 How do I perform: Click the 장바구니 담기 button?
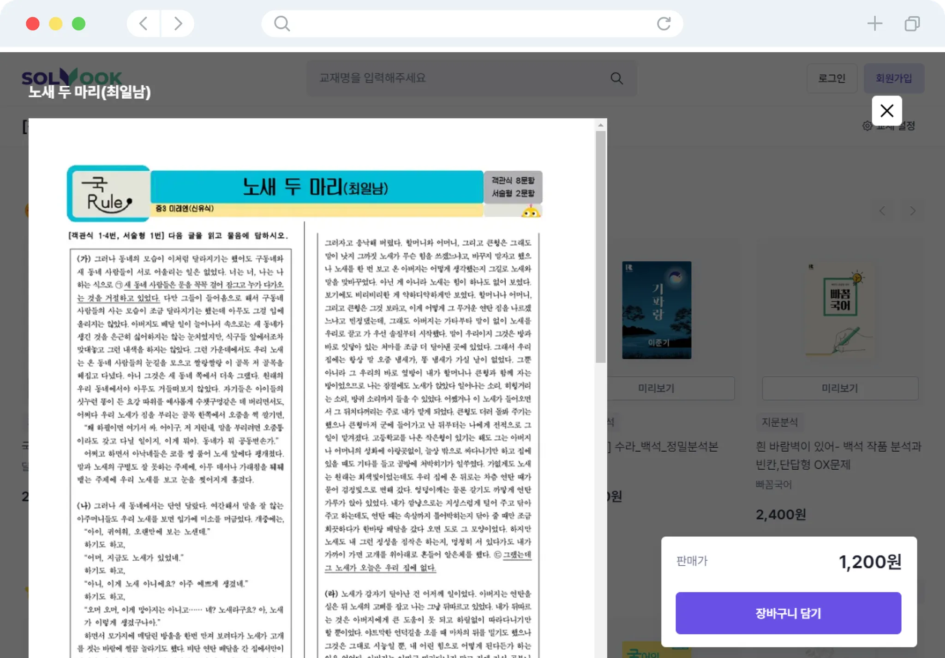tap(788, 613)
